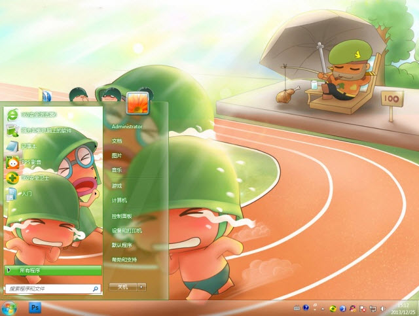Click the blue round tray icon
419x316 pixels.
tap(342, 309)
